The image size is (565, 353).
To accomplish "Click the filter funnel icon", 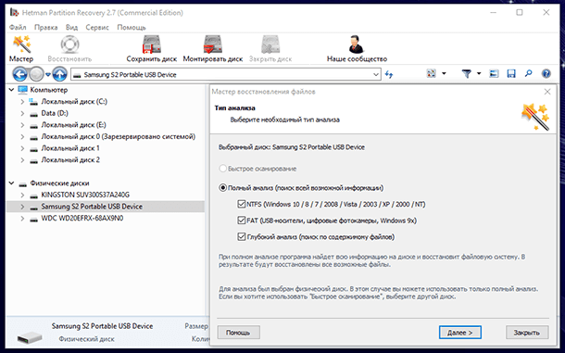I will pyautogui.click(x=467, y=73).
